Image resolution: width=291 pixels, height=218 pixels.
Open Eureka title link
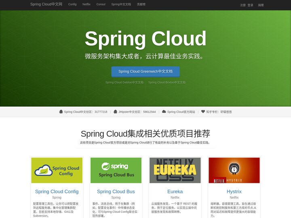[x=175, y=191]
